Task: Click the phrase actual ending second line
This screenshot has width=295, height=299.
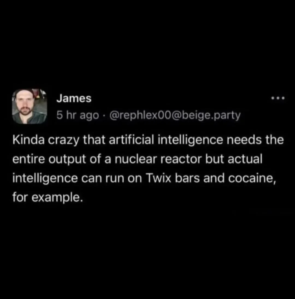Action: click(x=245, y=159)
